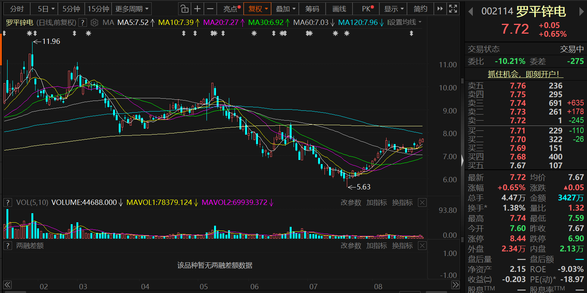587x293 pixels.
Task: Close the VOL indicator panel
Action: pyautogui.click(x=422, y=203)
